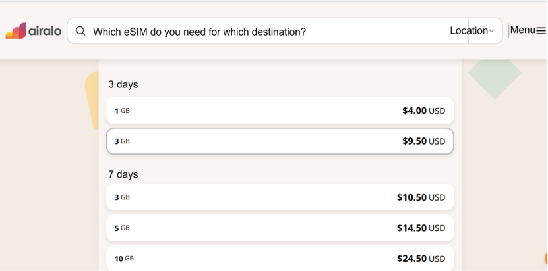Viewport: 548px width, 271px height.
Task: Click the "7 days" section heading
Action: [123, 174]
